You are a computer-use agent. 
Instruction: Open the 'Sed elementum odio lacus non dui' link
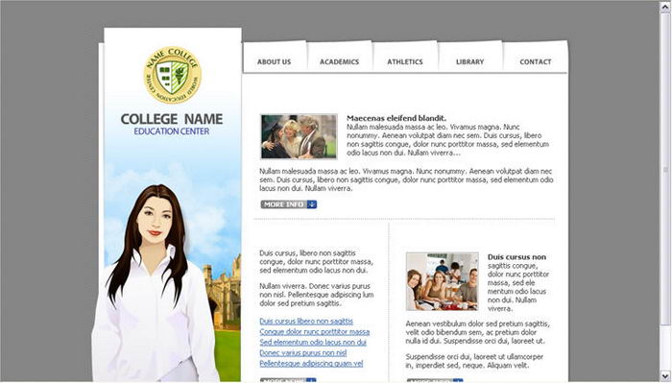point(313,343)
